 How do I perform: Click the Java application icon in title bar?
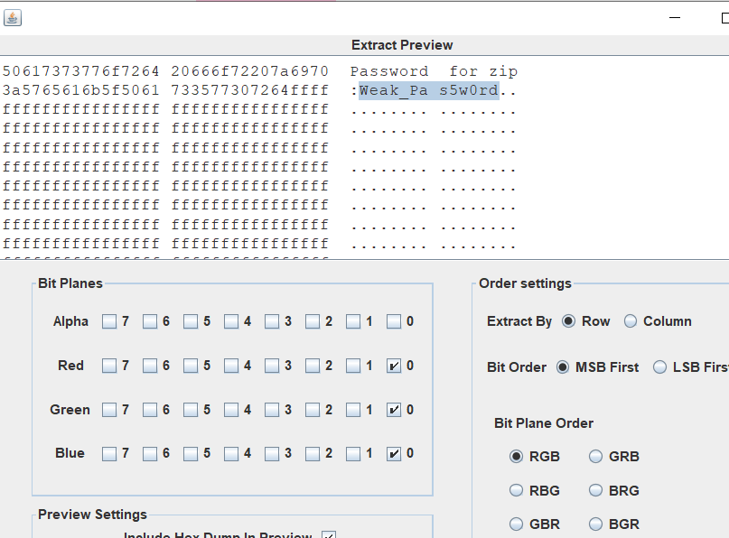[13, 18]
